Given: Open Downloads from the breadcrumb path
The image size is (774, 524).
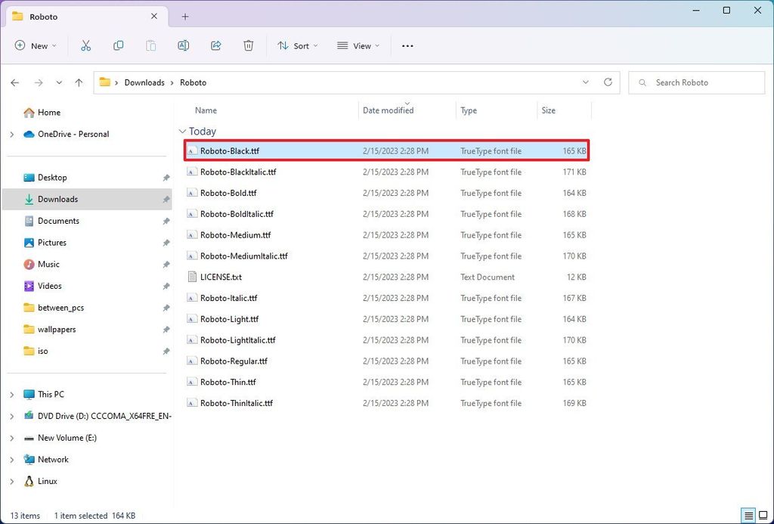Looking at the screenshot, I should point(144,82).
